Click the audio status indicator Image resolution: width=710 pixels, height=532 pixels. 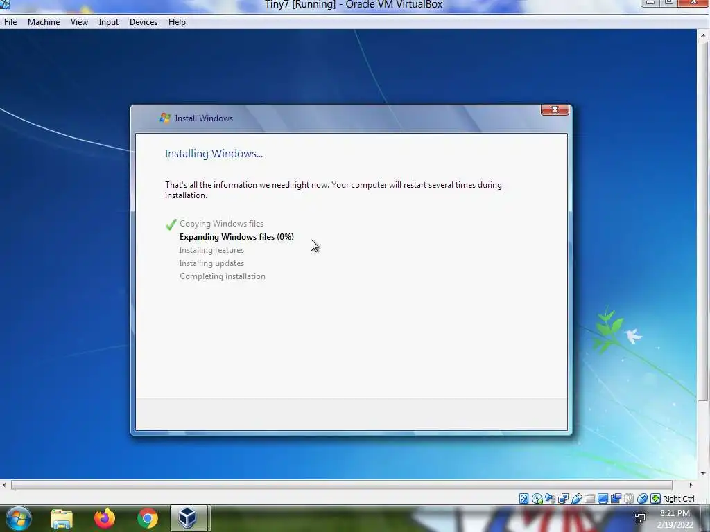point(550,499)
